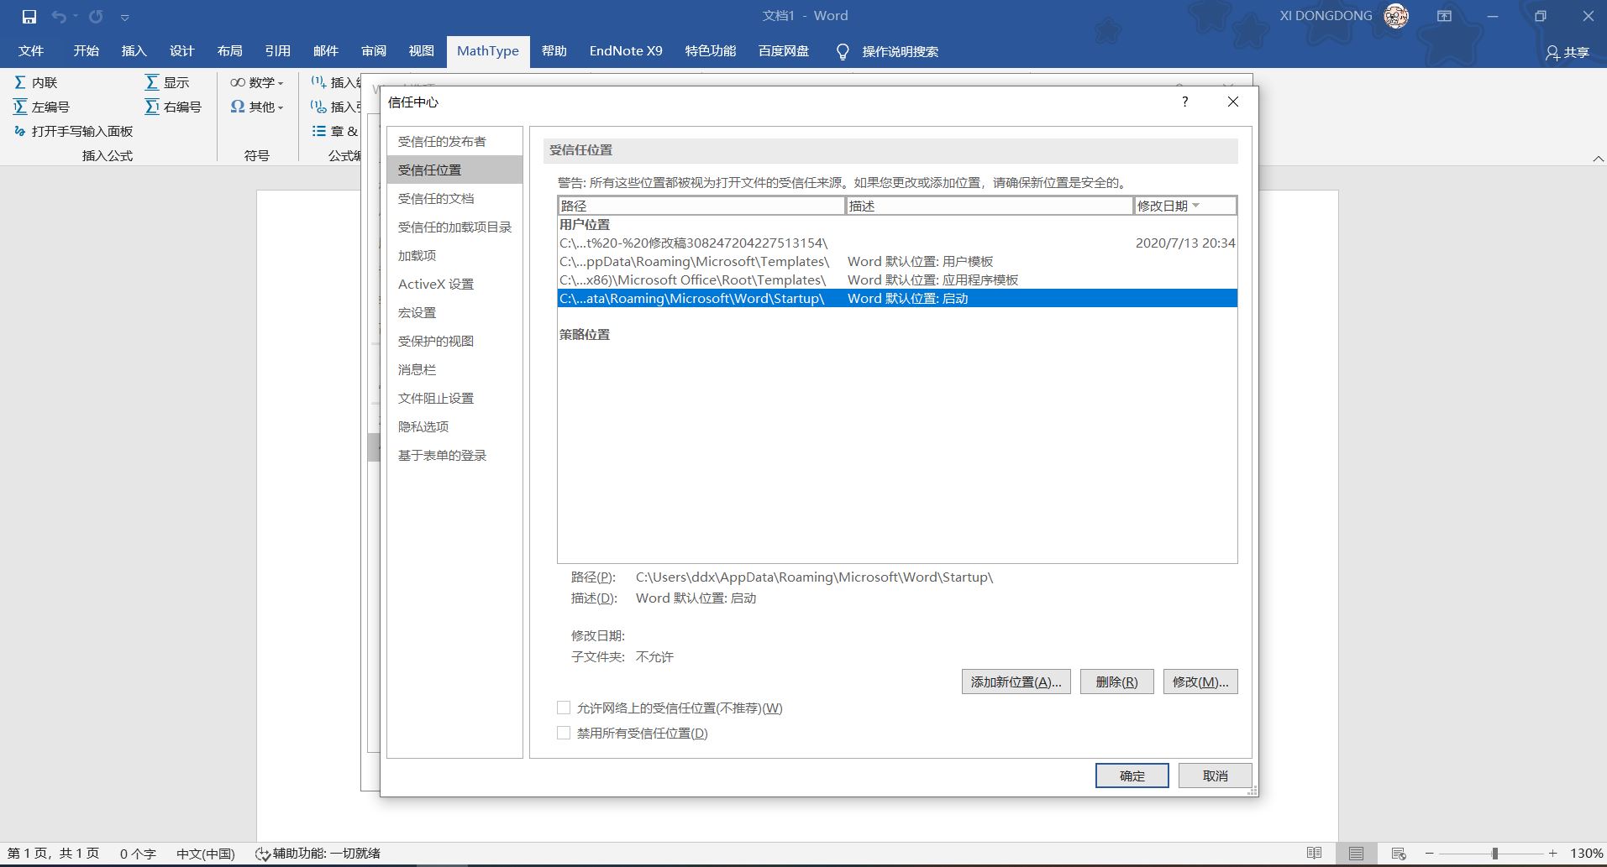The width and height of the screenshot is (1607, 867).
Task: Select the Word\Startup\ location row
Action: click(897, 298)
